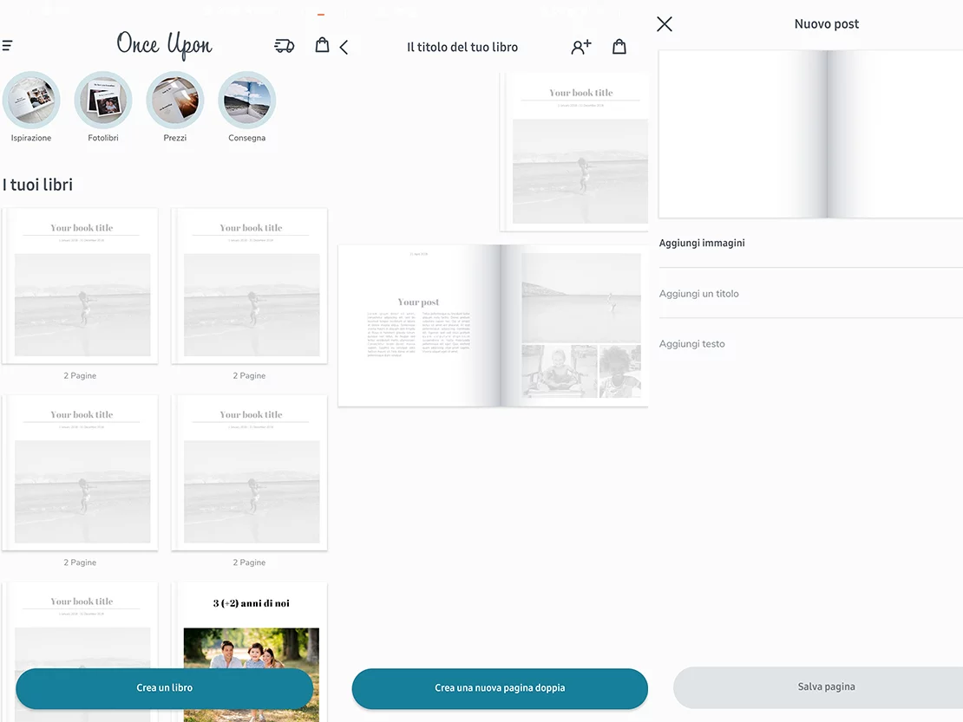963x722 pixels.
Task: Go back with the left chevron arrow
Action: click(x=344, y=47)
